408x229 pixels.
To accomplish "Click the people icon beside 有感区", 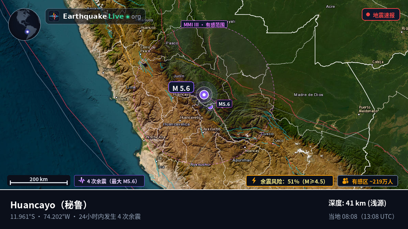I will [x=345, y=181].
